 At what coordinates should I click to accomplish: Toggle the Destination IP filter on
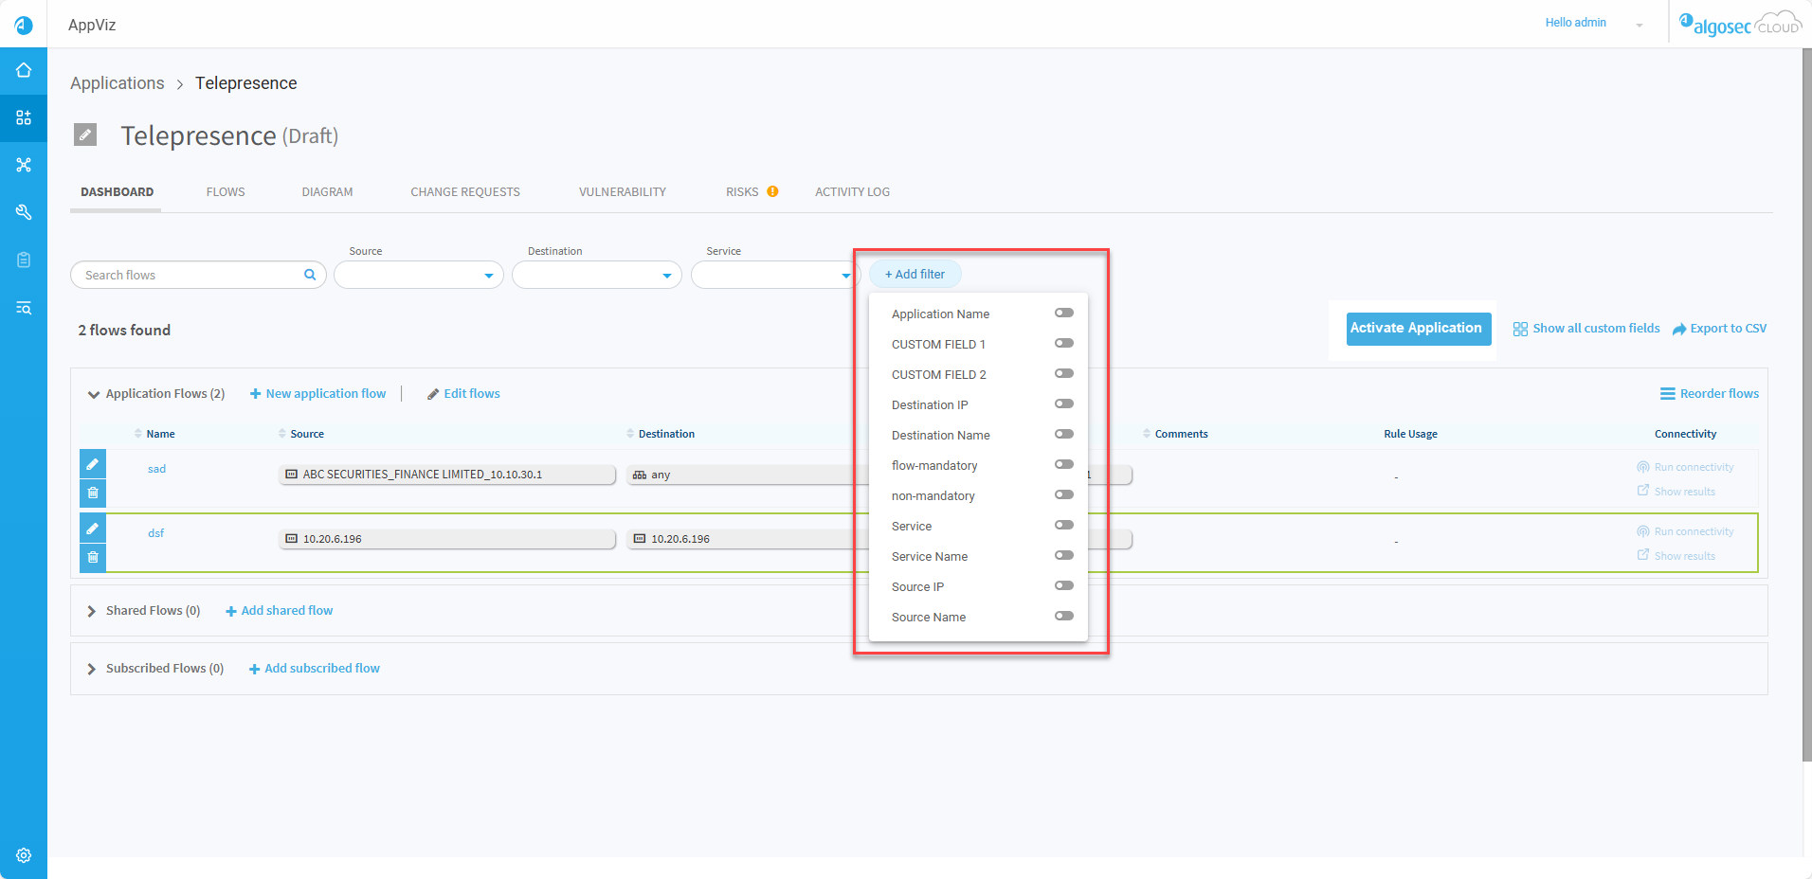coord(1063,404)
